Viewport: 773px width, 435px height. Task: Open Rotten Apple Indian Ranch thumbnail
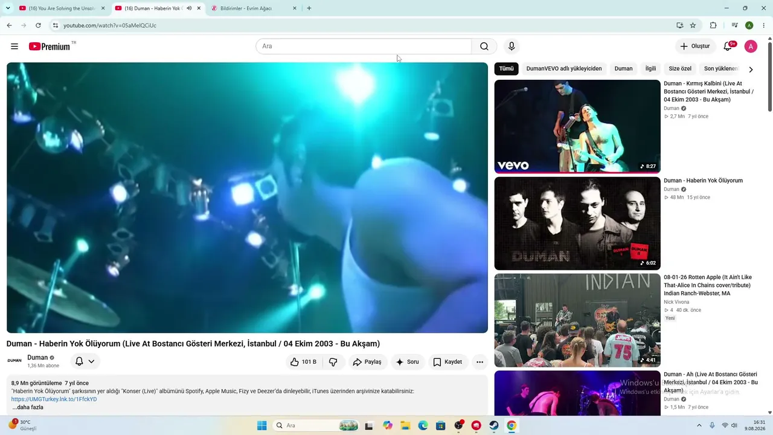point(577,320)
